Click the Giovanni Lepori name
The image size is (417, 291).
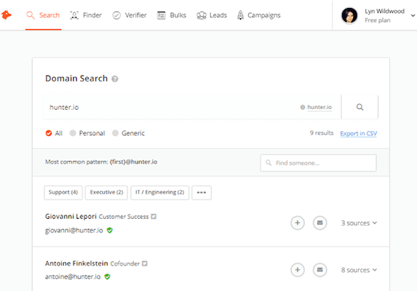pyautogui.click(x=71, y=216)
